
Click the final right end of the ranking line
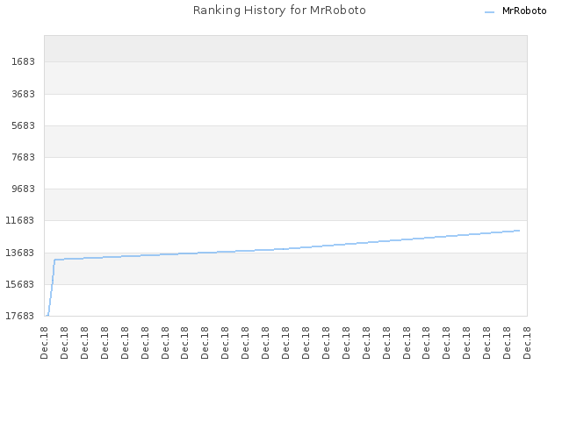click(x=519, y=231)
